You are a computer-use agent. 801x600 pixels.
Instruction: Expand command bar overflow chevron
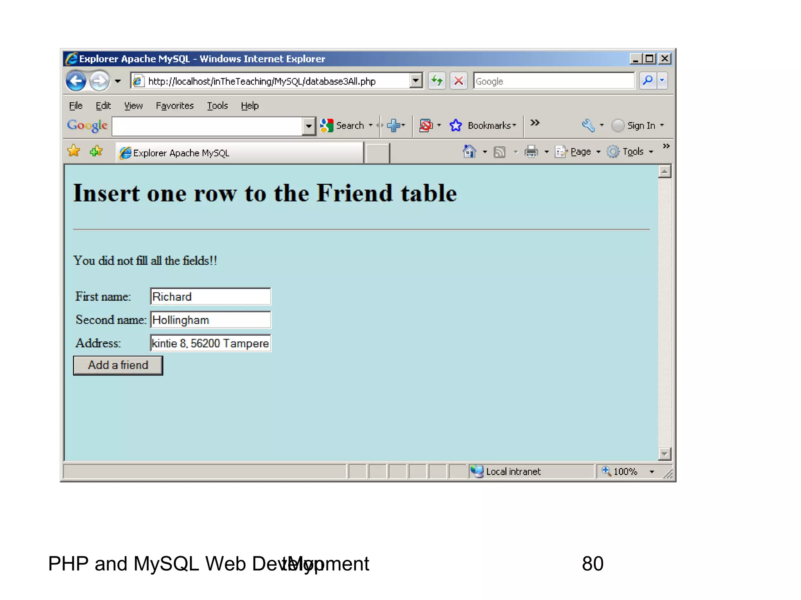pyautogui.click(x=666, y=146)
